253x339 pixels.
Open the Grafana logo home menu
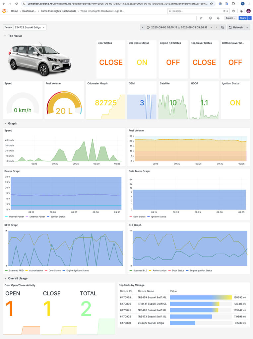pyautogui.click(x=4, y=11)
